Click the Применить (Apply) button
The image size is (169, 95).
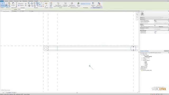(x=166, y=51)
